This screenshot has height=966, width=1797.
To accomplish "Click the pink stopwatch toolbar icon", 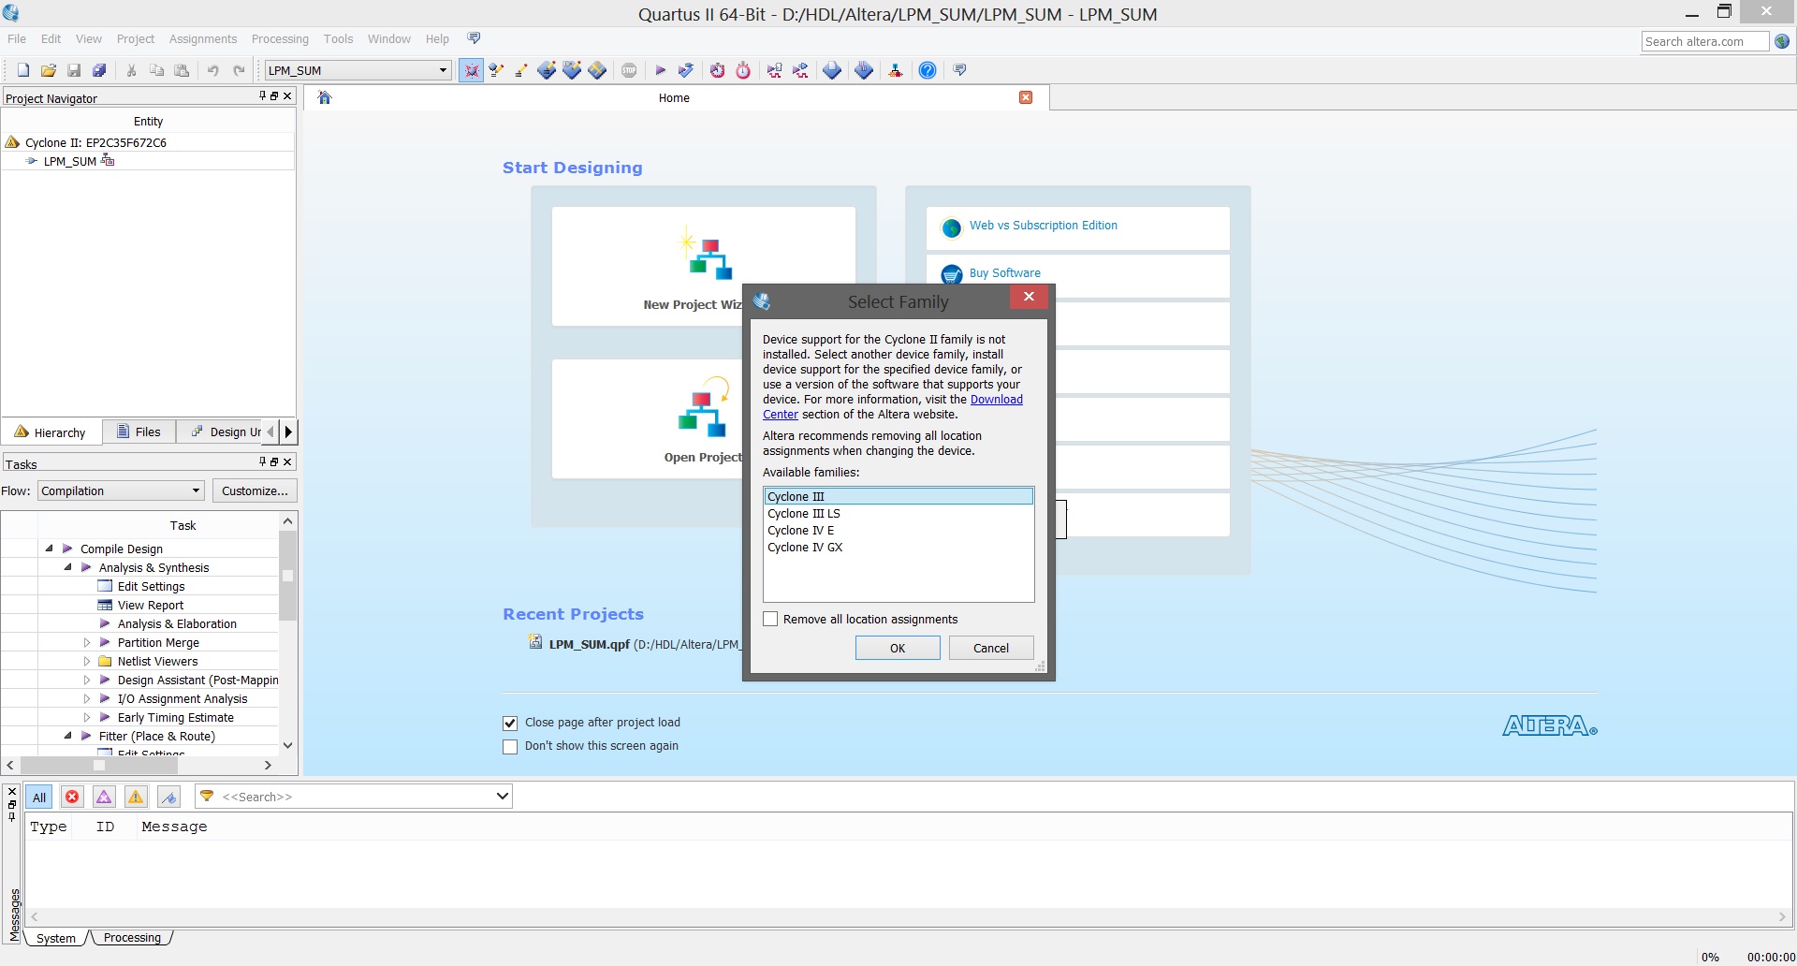I will 743,70.
